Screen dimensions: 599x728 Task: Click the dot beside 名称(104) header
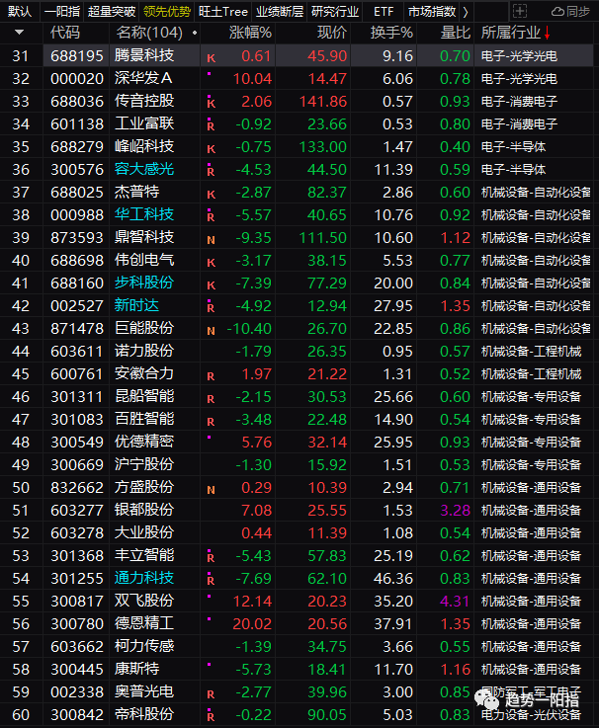coord(195,33)
